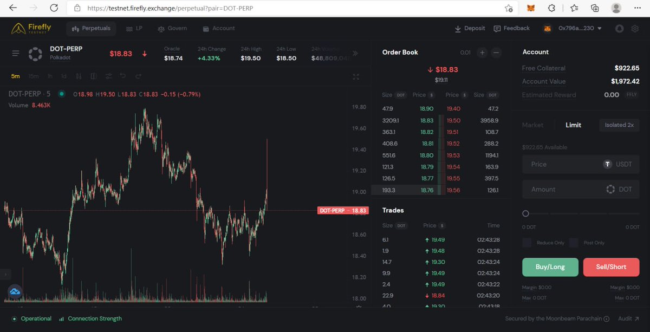Switch to Market order type
The width and height of the screenshot is (650, 332).
(532, 125)
